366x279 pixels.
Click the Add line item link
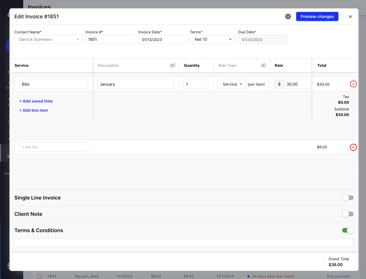[33, 110]
